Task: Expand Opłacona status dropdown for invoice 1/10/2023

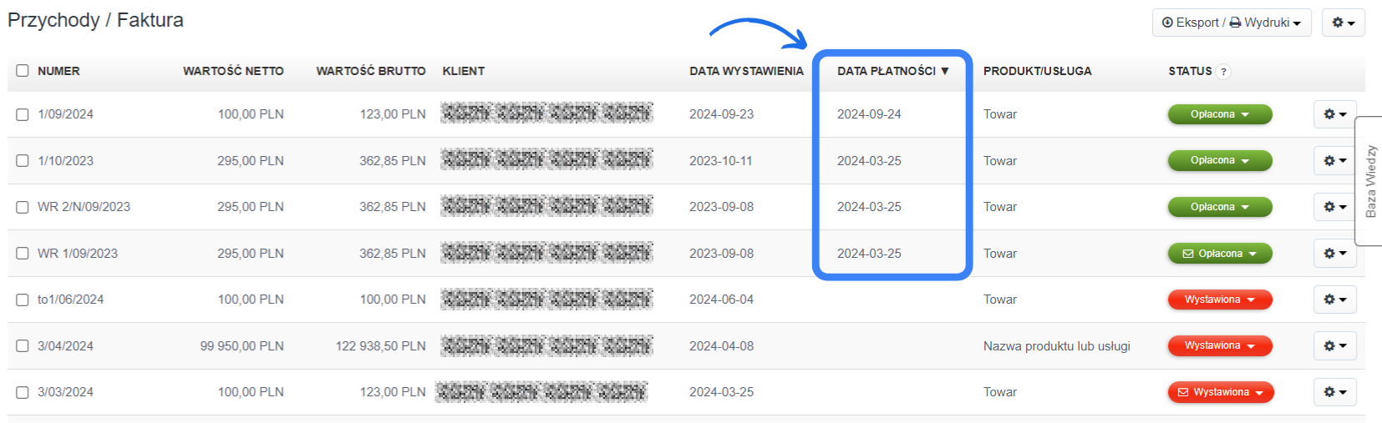Action: tap(1219, 160)
